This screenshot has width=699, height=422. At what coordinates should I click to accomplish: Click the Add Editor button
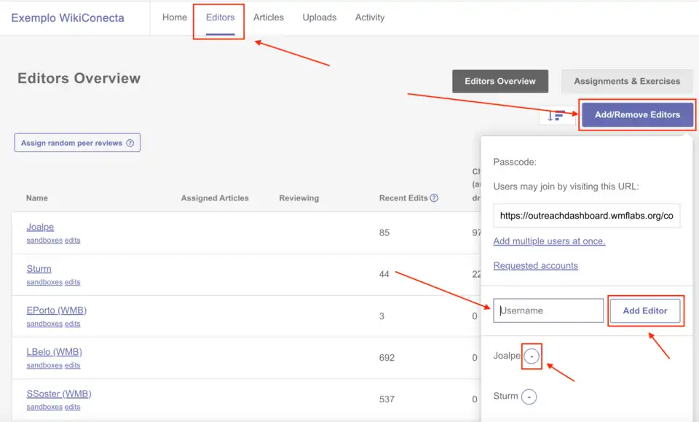pyautogui.click(x=645, y=310)
